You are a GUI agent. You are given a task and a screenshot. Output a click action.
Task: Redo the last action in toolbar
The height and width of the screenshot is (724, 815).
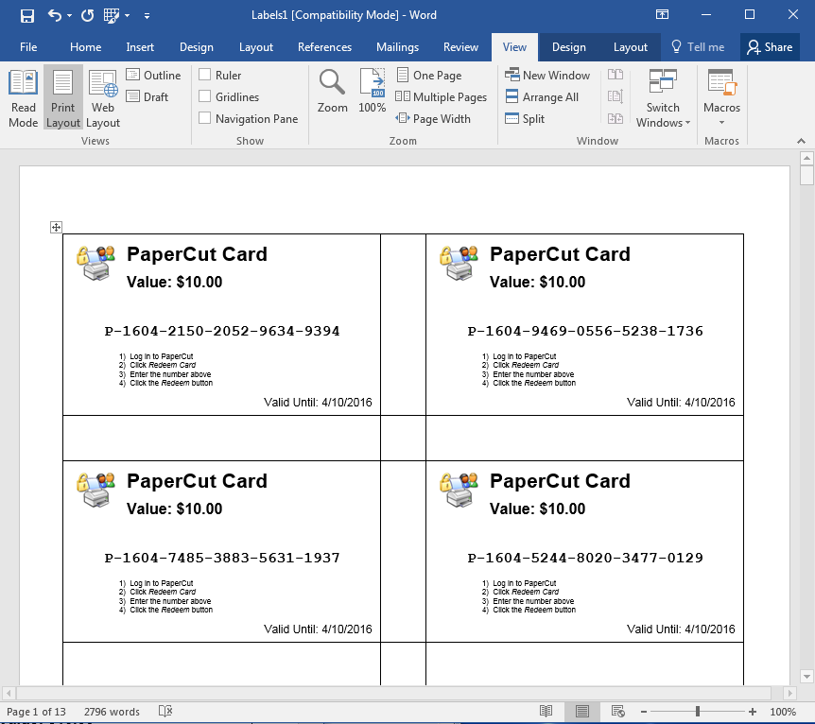click(x=87, y=15)
